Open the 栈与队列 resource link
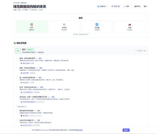 point(26,83)
